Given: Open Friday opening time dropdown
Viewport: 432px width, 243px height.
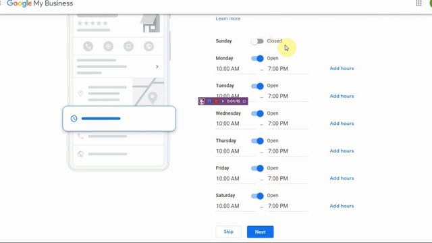Looking at the screenshot, I should 236,178.
